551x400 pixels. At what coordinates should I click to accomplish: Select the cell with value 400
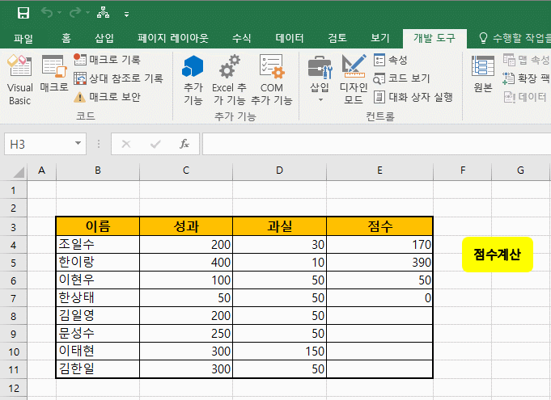[x=186, y=263]
